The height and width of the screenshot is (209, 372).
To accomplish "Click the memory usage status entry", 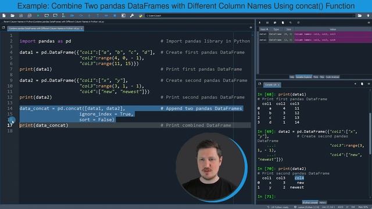I will coord(363,207).
